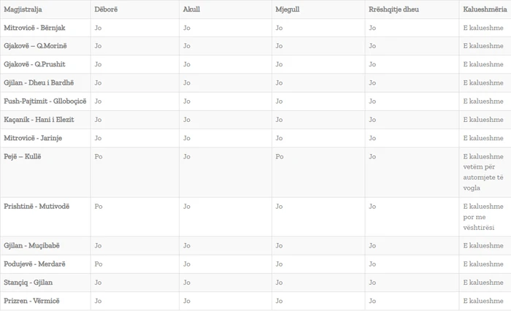
Task: Select the Rrëshqitje dheu column header
Action: 393,9
